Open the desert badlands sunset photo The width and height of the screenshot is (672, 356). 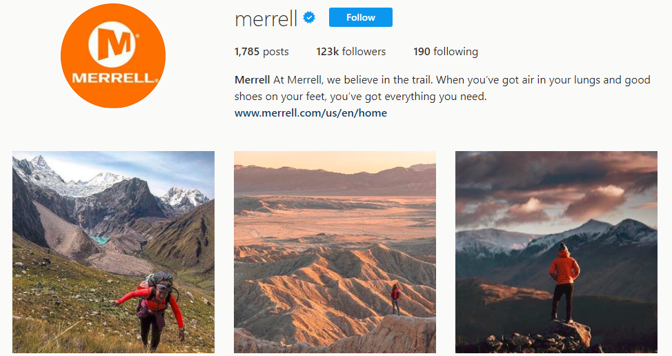335,252
